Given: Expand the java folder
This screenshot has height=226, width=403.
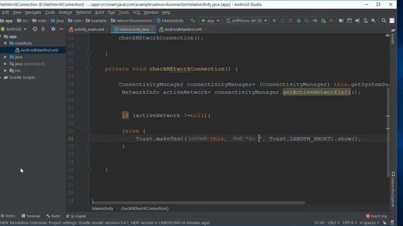Looking at the screenshot, I should (5, 57).
